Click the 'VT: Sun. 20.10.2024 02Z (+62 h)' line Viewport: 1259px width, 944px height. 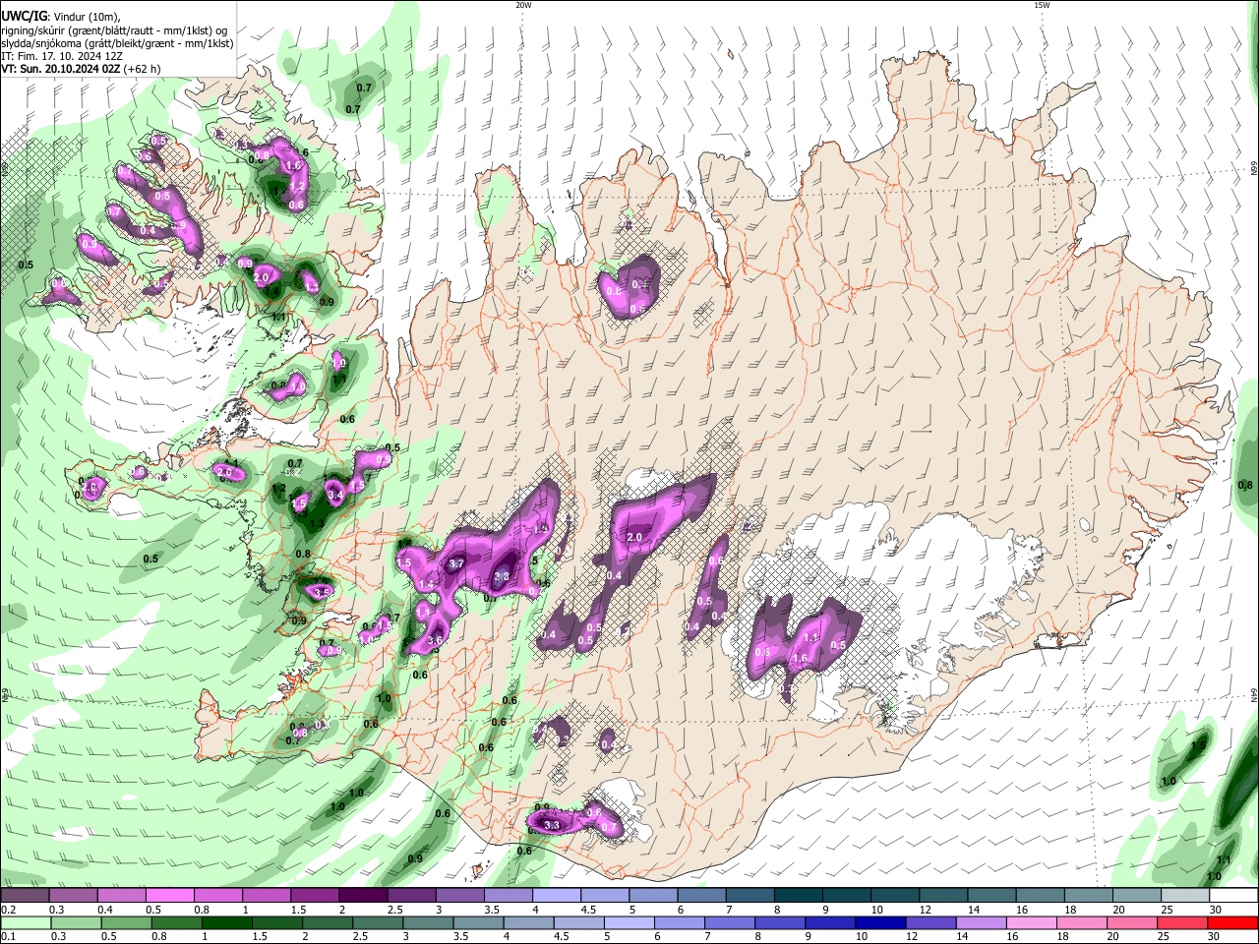[81, 69]
